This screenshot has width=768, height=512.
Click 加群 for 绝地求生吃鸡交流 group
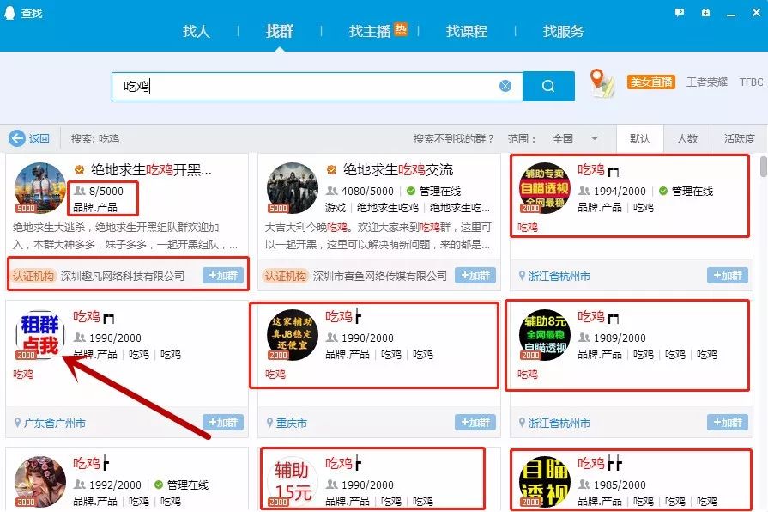tap(475, 277)
